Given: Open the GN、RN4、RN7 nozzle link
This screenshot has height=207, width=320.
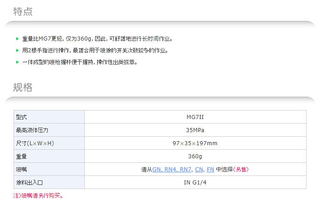Looking at the screenshot, I should coord(172,170).
